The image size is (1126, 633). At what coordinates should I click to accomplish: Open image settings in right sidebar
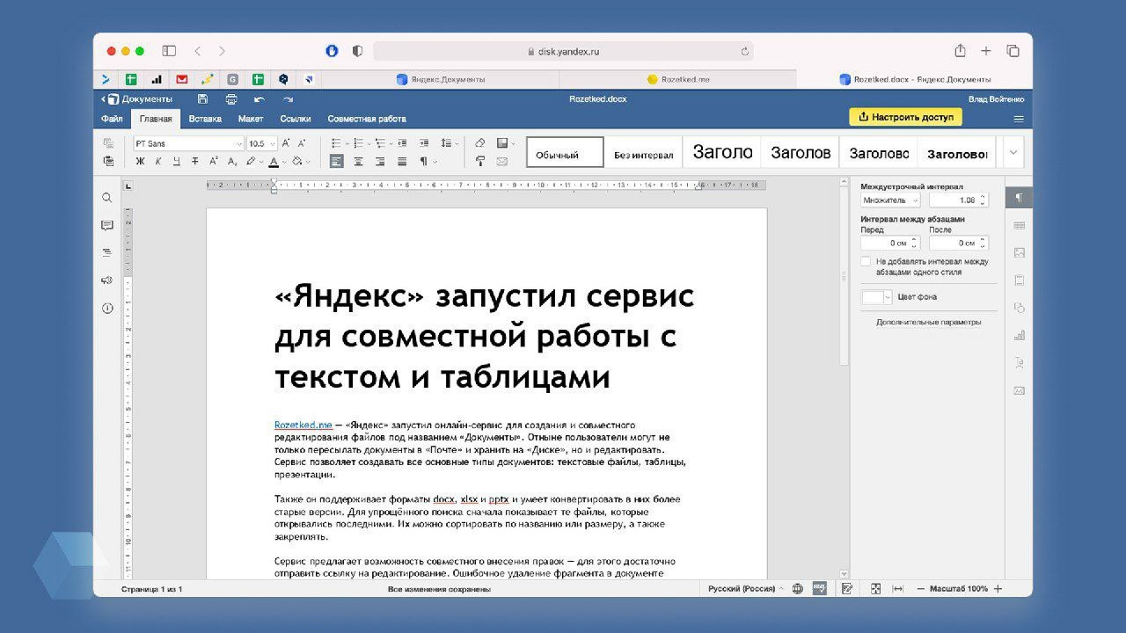point(1020,252)
